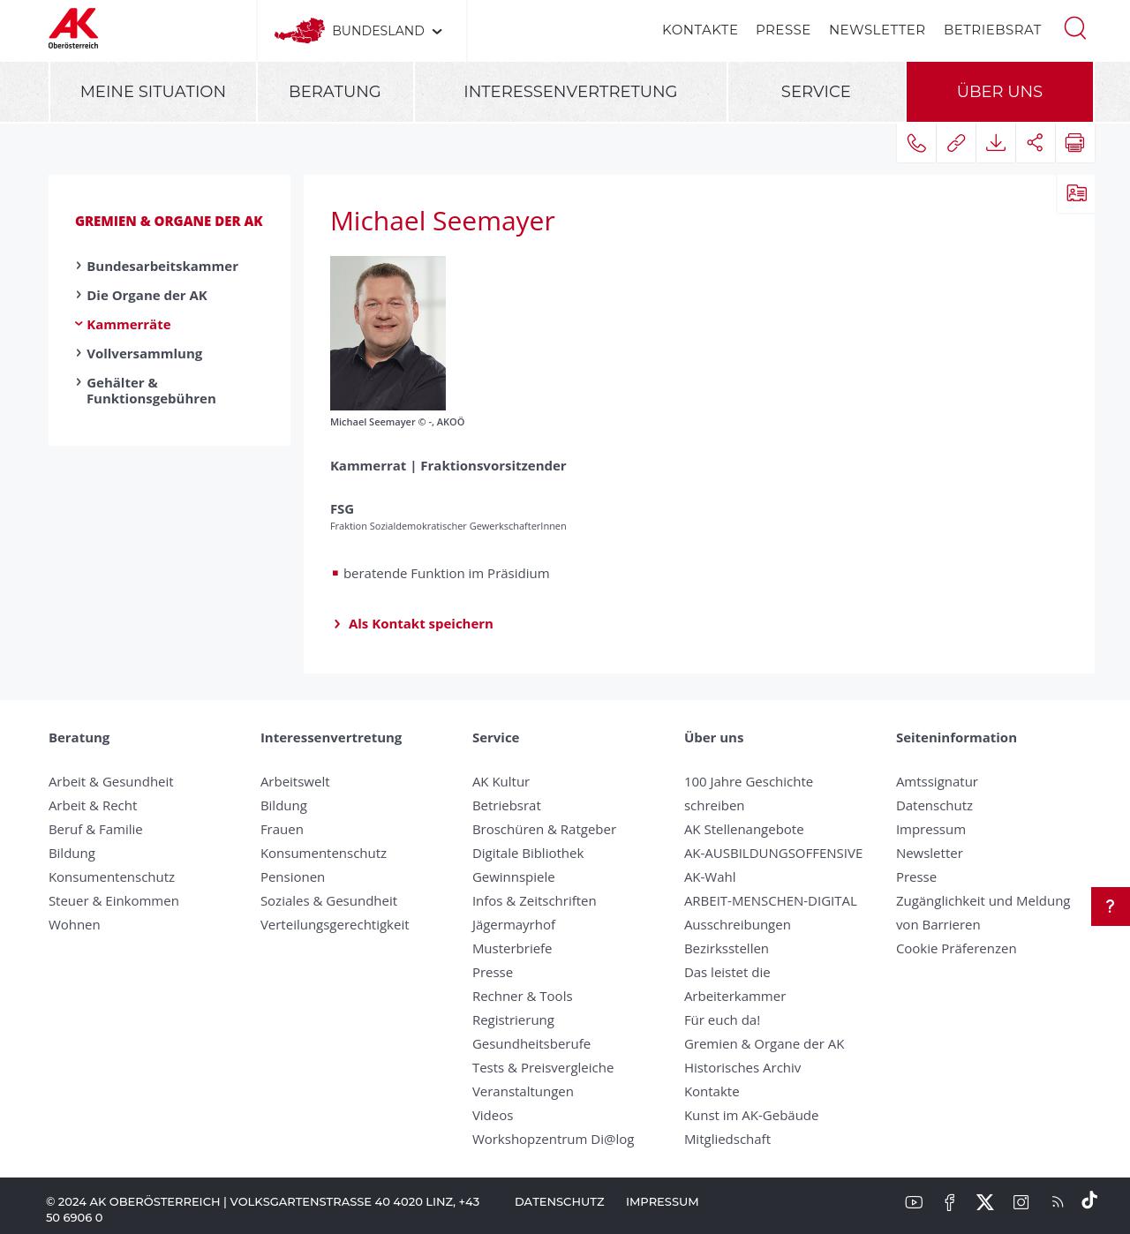Open Beruf & Familie footer link

(95, 829)
